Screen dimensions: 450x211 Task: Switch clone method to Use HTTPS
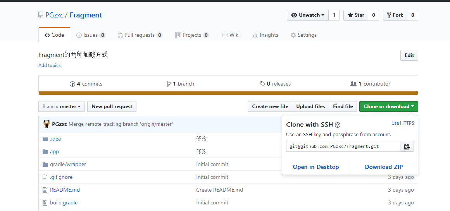tap(403, 123)
